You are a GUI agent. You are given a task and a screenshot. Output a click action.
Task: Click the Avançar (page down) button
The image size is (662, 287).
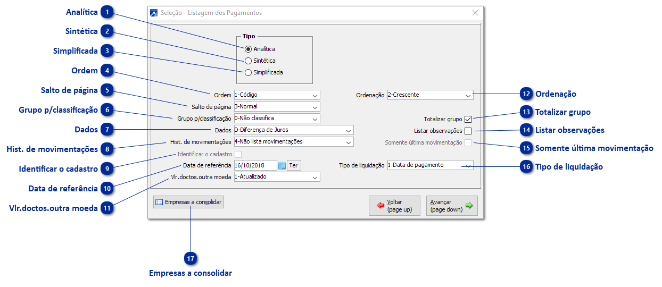[452, 206]
